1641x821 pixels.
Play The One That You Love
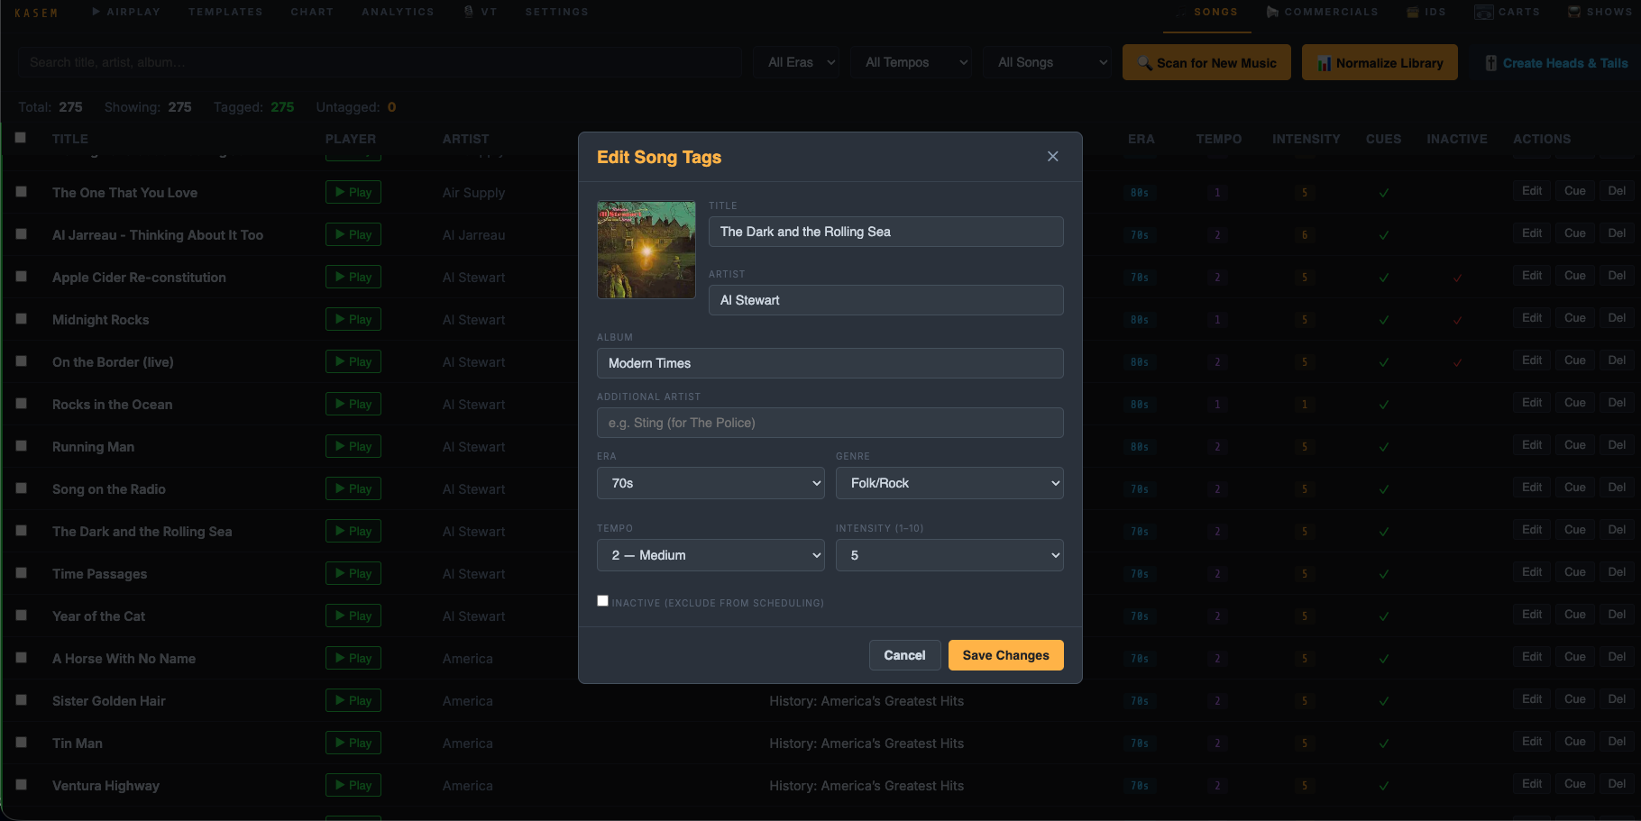pos(353,192)
